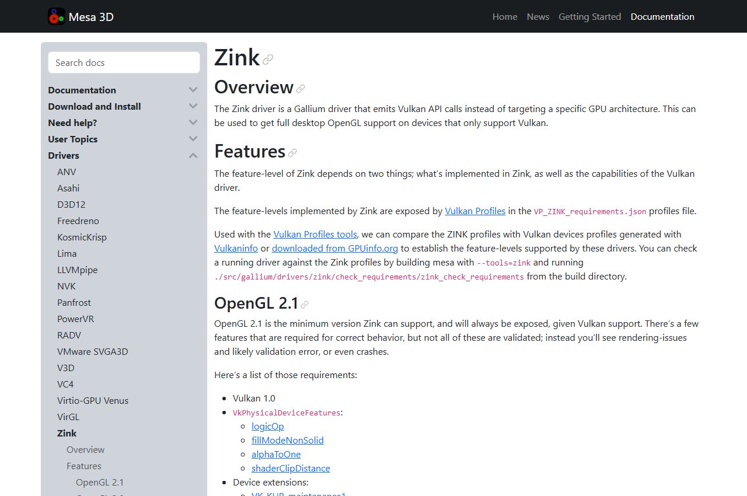This screenshot has width=747, height=496.
Task: Open the ANV driver page
Action: [67, 172]
